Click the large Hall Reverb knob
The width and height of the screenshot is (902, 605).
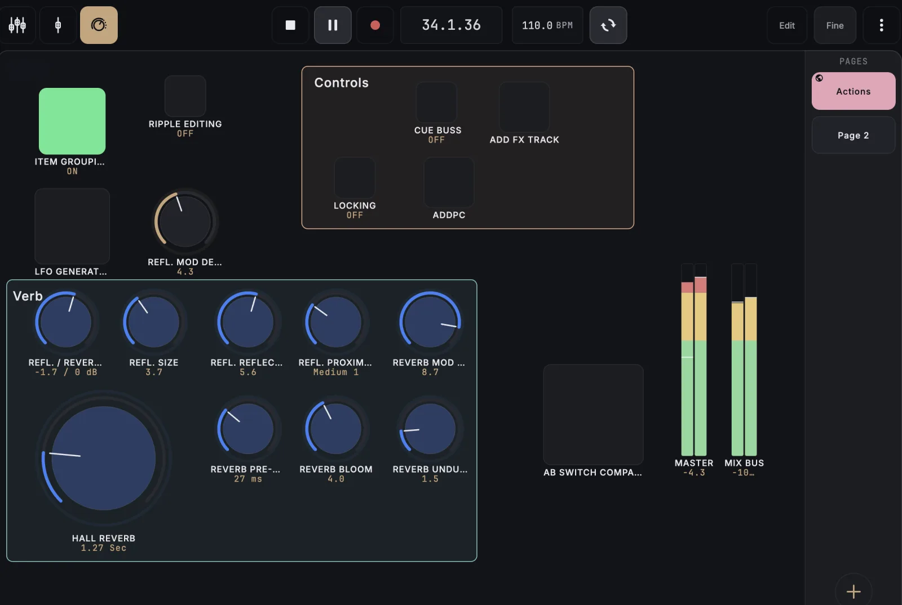103,458
